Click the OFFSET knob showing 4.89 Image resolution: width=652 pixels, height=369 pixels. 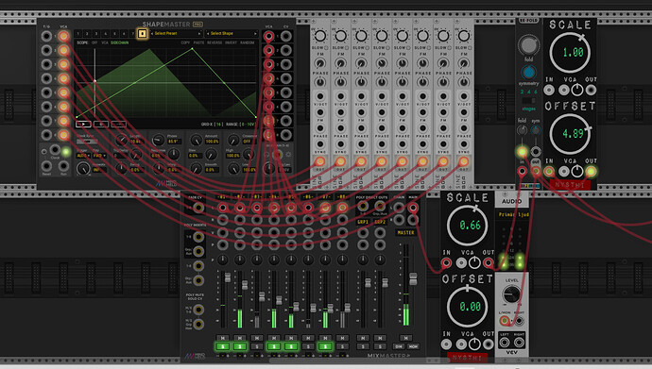(x=570, y=134)
